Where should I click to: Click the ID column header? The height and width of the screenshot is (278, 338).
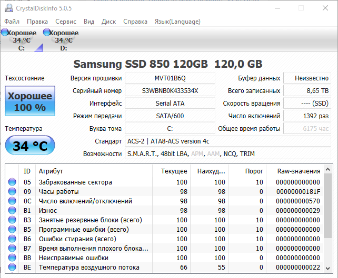[x=27, y=171]
